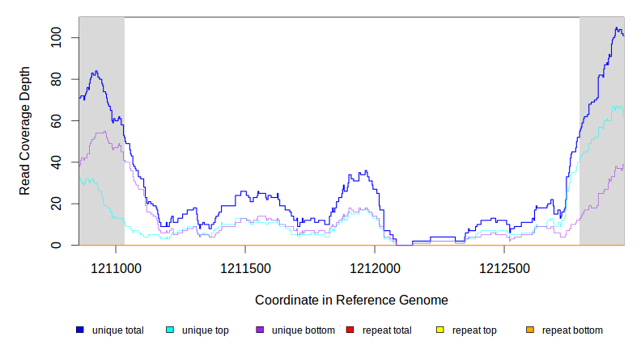The image size is (641, 349).
Task: Click the 1212000 x-axis tick label
Action: [375, 267]
